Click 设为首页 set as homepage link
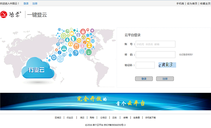This screenshot has width=211, height=128. 192,3
